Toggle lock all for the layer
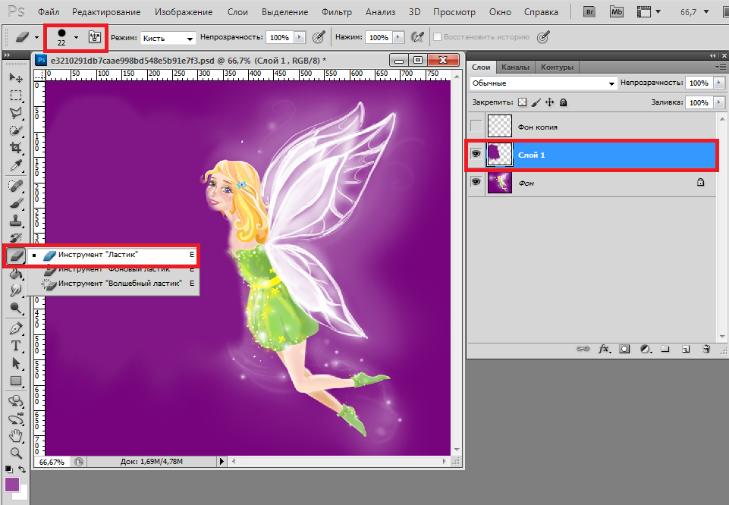Image resolution: width=729 pixels, height=505 pixels. point(563,102)
